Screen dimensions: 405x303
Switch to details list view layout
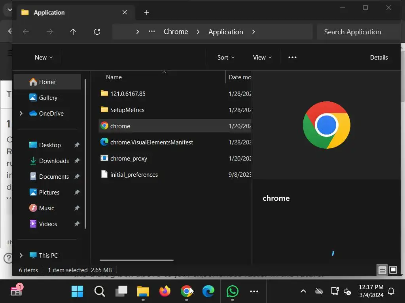pos(382,270)
